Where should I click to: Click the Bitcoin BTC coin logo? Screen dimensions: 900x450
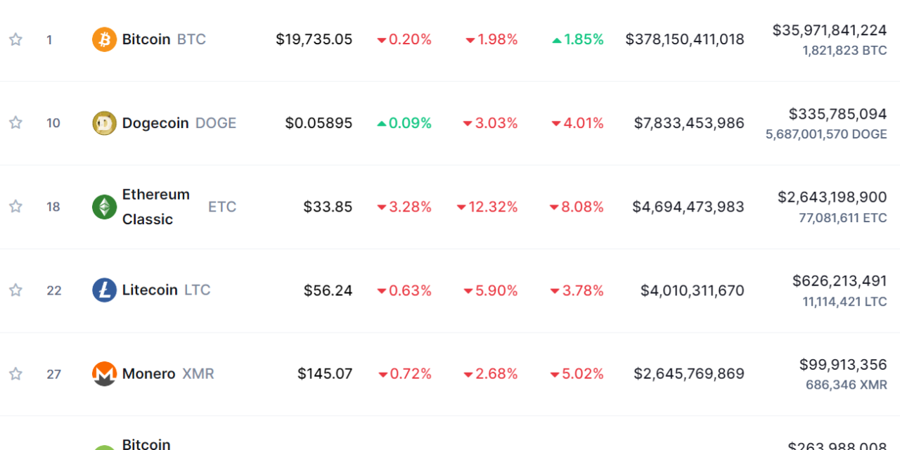(x=103, y=39)
